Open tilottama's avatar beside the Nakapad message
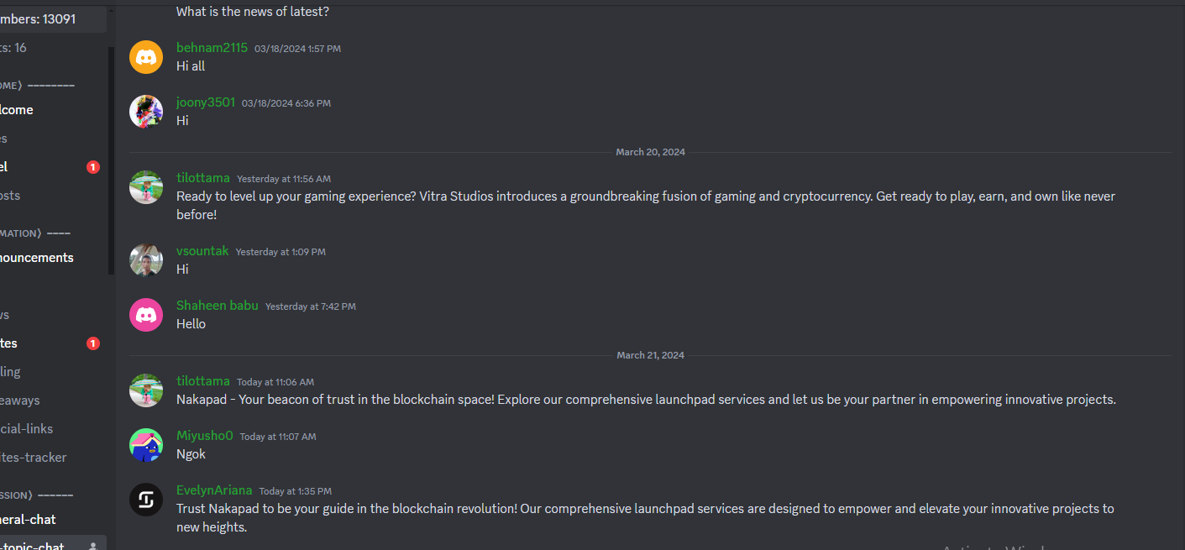This screenshot has height=550, width=1185. (146, 390)
